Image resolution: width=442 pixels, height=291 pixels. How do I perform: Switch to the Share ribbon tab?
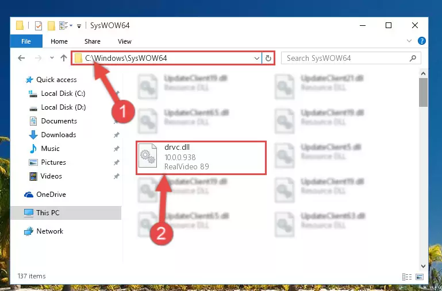[x=93, y=41]
